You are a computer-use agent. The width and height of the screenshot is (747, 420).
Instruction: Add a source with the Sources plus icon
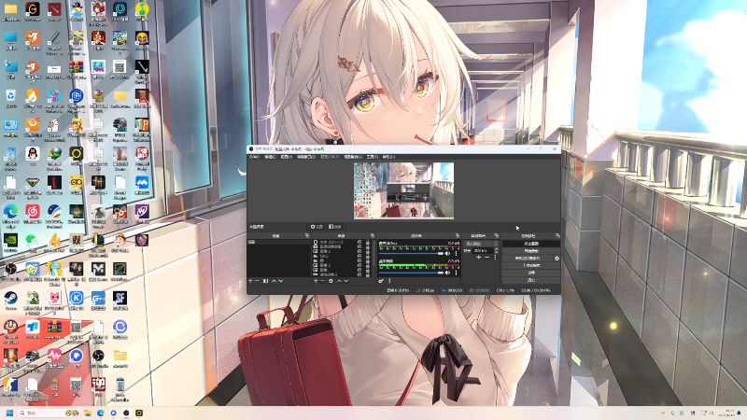coord(316,281)
